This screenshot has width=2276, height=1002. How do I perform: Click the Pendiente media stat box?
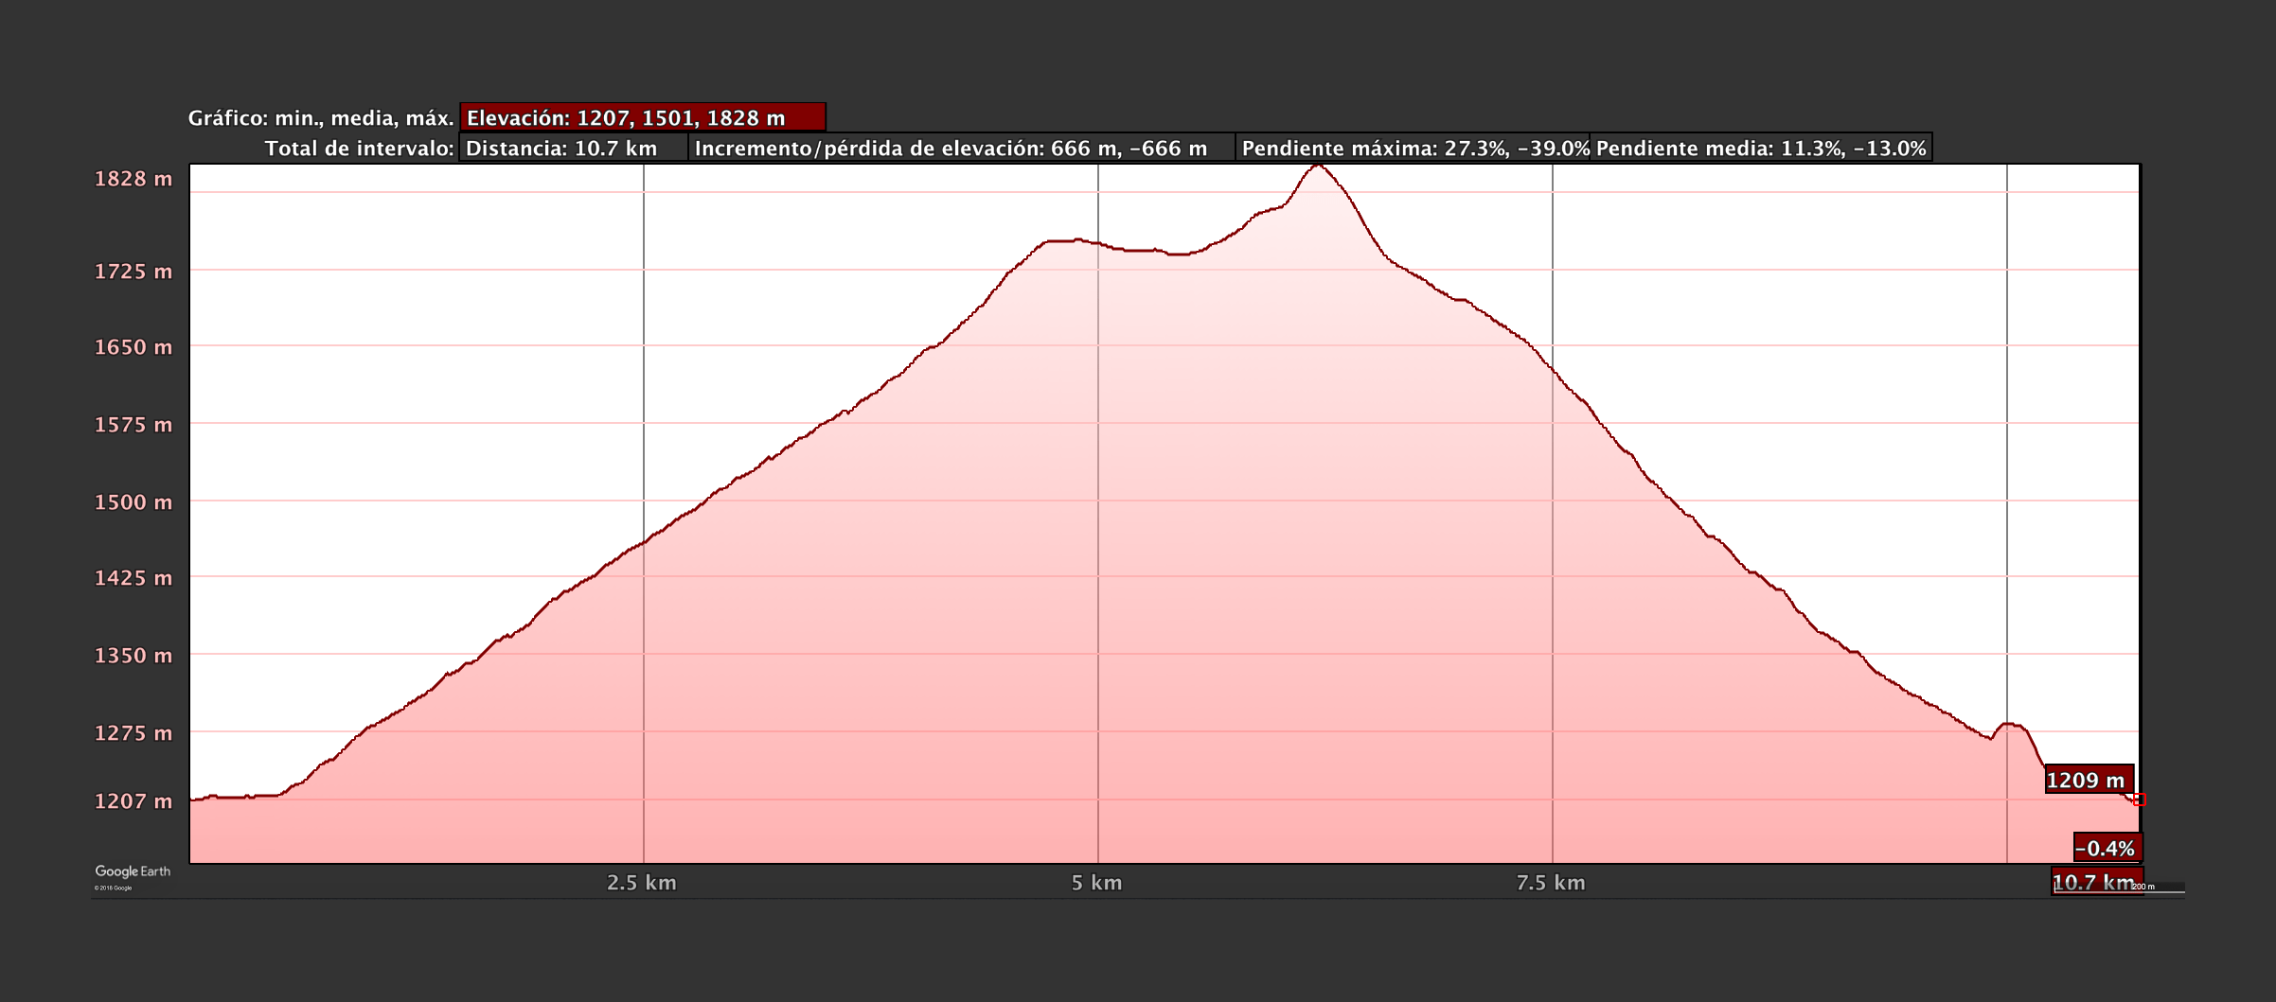1760,148
